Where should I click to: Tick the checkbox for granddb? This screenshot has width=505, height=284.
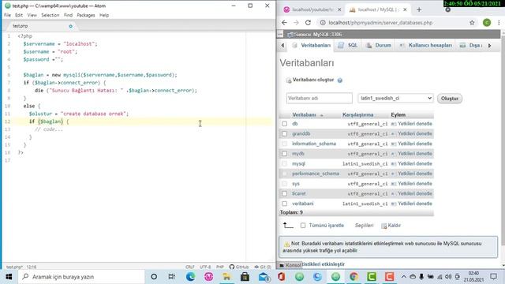click(x=284, y=133)
